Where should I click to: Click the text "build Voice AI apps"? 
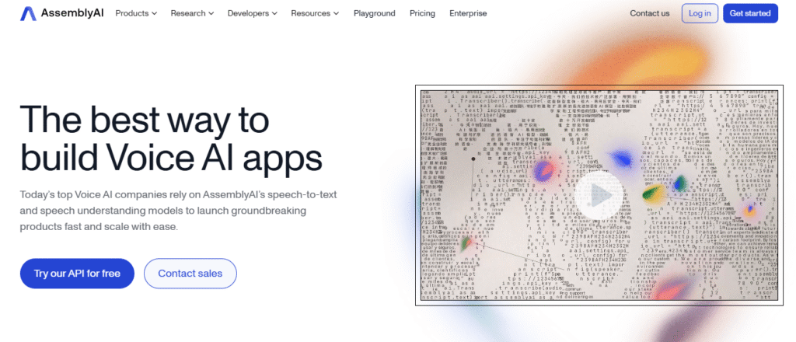(x=171, y=158)
